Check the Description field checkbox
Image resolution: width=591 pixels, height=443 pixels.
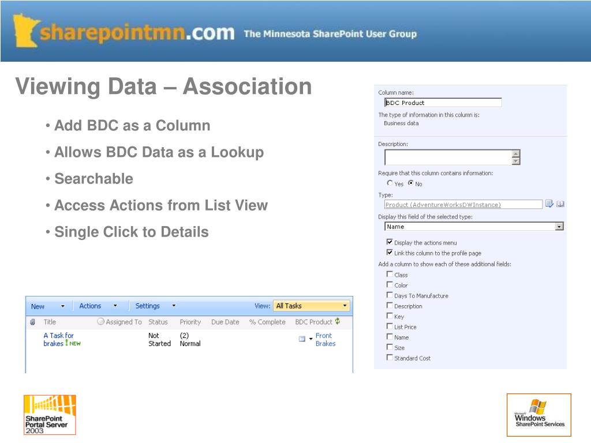pyautogui.click(x=390, y=306)
